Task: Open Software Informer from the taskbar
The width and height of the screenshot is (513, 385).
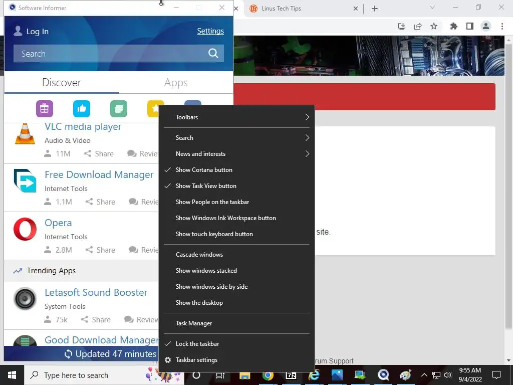Action: point(383,375)
